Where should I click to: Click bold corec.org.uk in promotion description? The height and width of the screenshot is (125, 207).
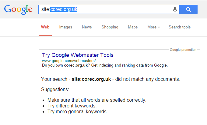click(x=76, y=65)
